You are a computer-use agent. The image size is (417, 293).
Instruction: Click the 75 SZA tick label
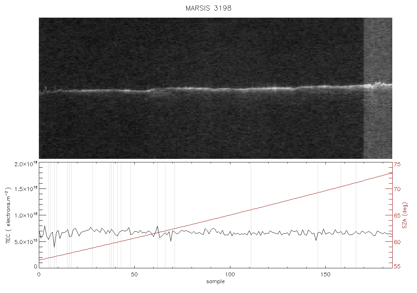(397, 165)
